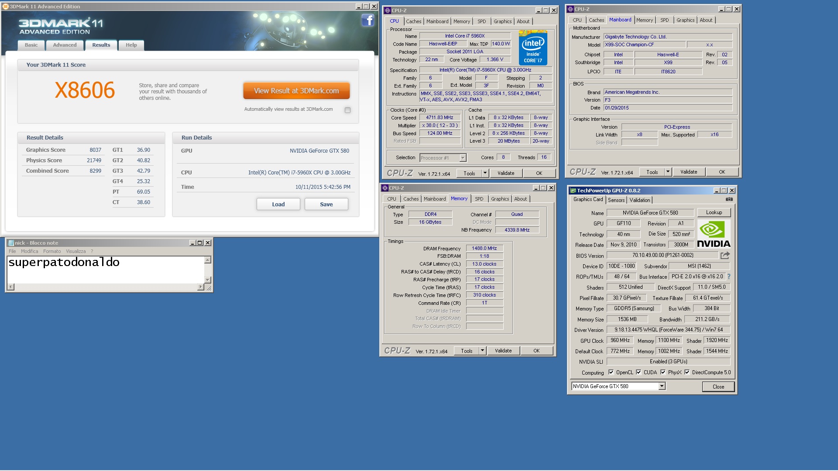Viewport: 838px width, 471px height.
Task: Open Graphics tab in CPU-Z Mainboard window
Action: click(685, 20)
